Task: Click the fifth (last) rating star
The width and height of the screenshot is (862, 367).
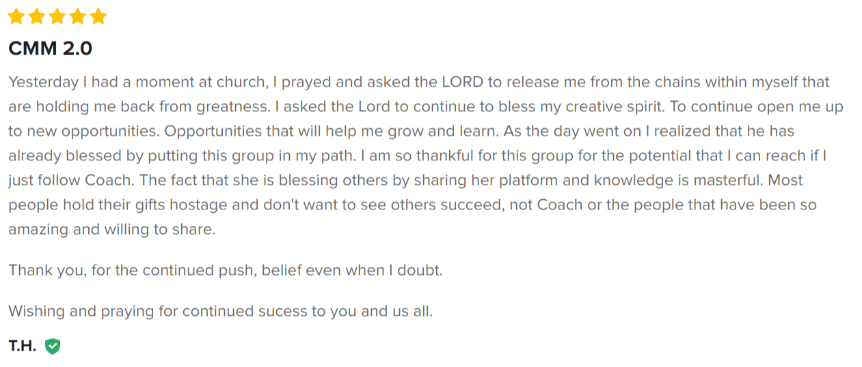Action: coord(98,16)
